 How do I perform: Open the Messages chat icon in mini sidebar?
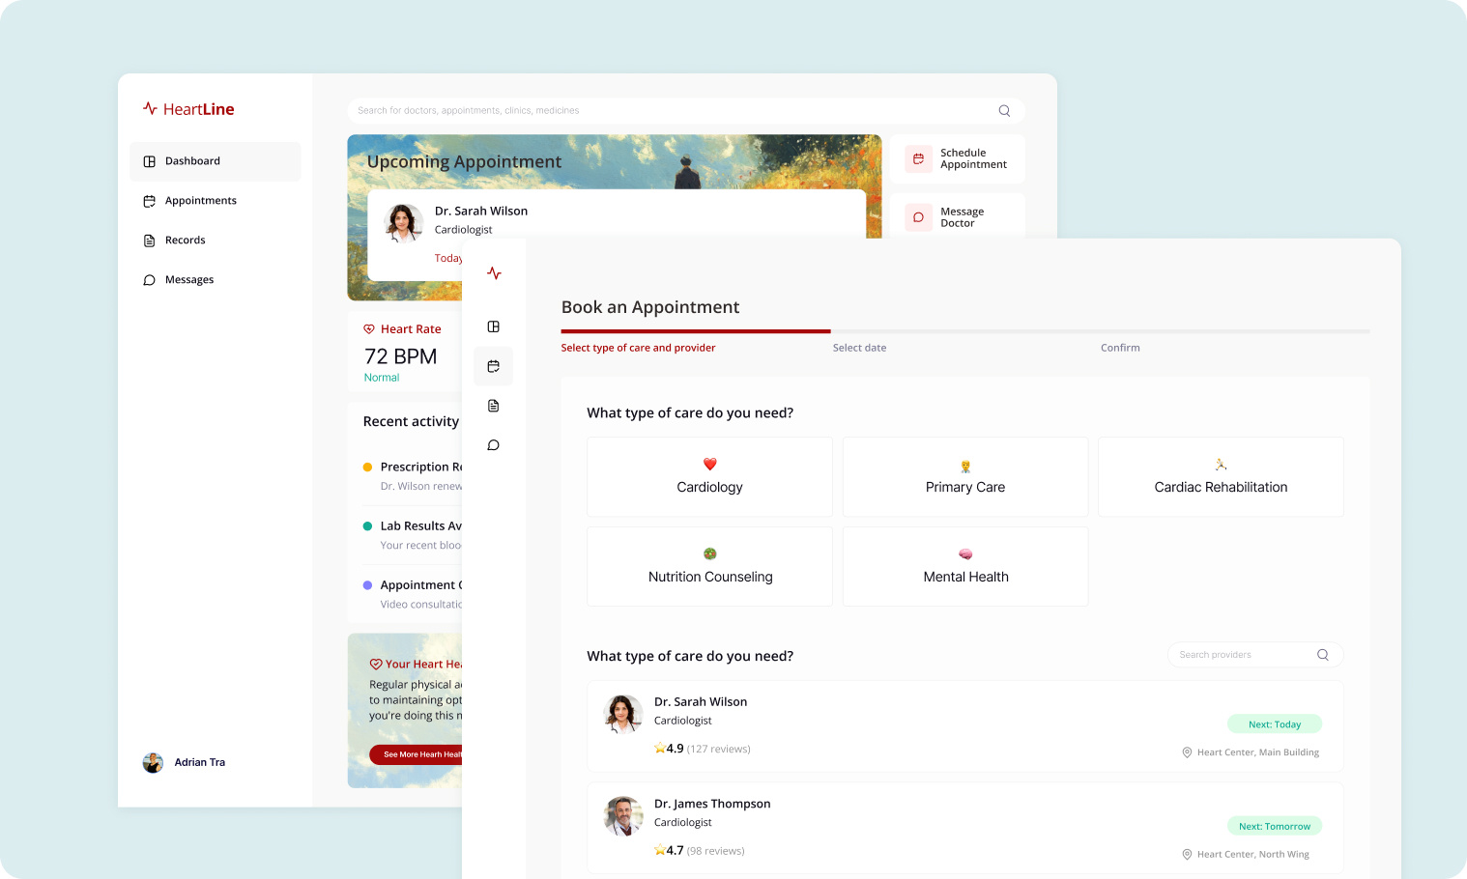click(x=493, y=444)
